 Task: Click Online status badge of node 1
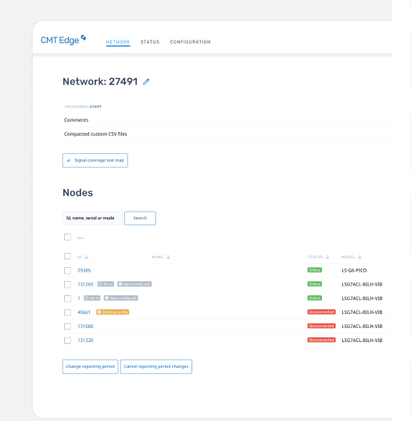click(315, 298)
